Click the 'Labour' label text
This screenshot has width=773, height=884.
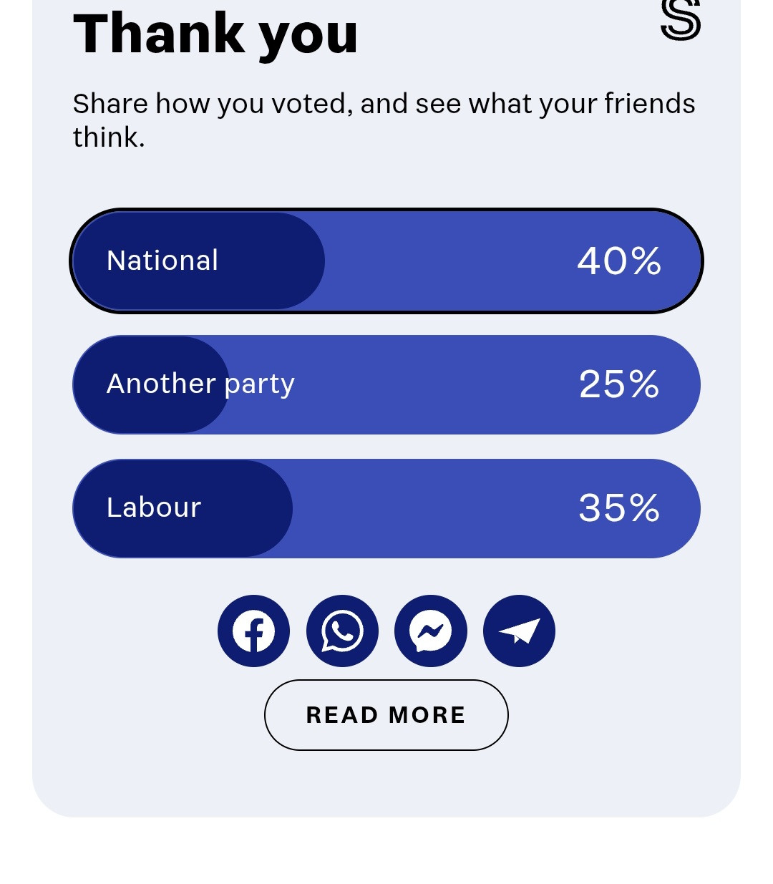(154, 507)
